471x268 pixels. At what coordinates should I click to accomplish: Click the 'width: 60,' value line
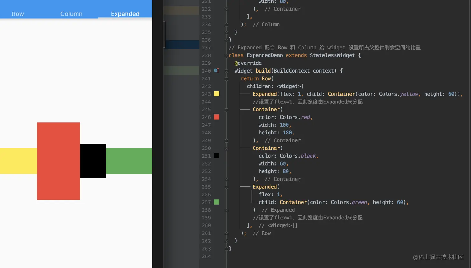coord(274,163)
